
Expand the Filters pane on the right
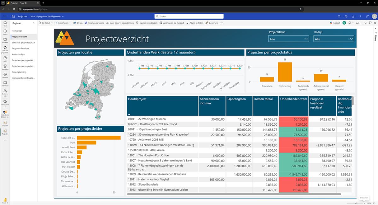[x=375, y=29]
